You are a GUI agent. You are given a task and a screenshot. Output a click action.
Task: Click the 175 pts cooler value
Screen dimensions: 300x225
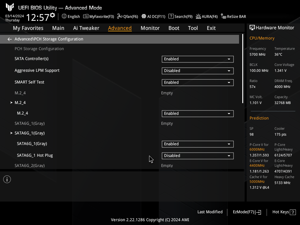(x=280, y=134)
